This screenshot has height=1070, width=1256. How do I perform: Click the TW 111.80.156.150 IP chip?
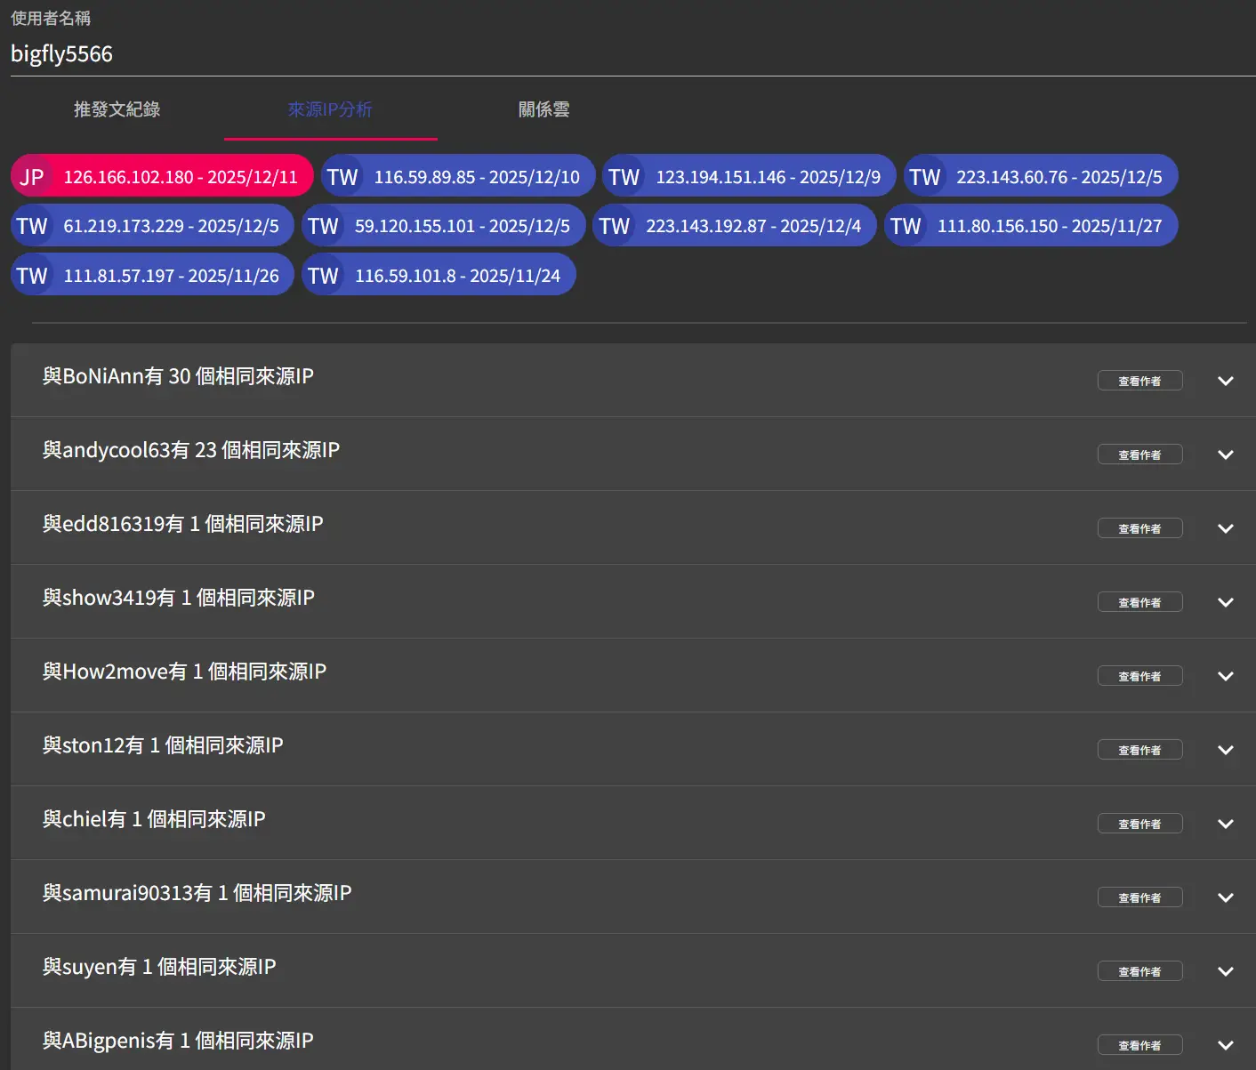1030,226
